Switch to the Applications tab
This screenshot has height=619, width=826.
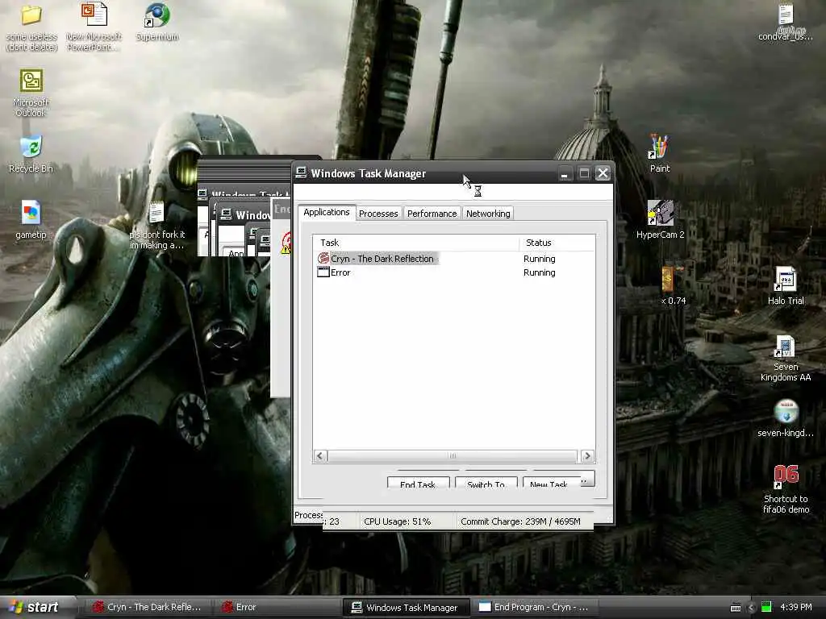click(x=327, y=212)
